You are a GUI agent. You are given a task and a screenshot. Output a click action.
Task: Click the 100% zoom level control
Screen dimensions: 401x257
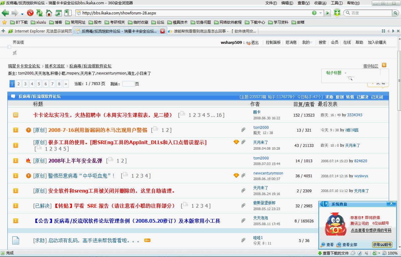[392, 253]
